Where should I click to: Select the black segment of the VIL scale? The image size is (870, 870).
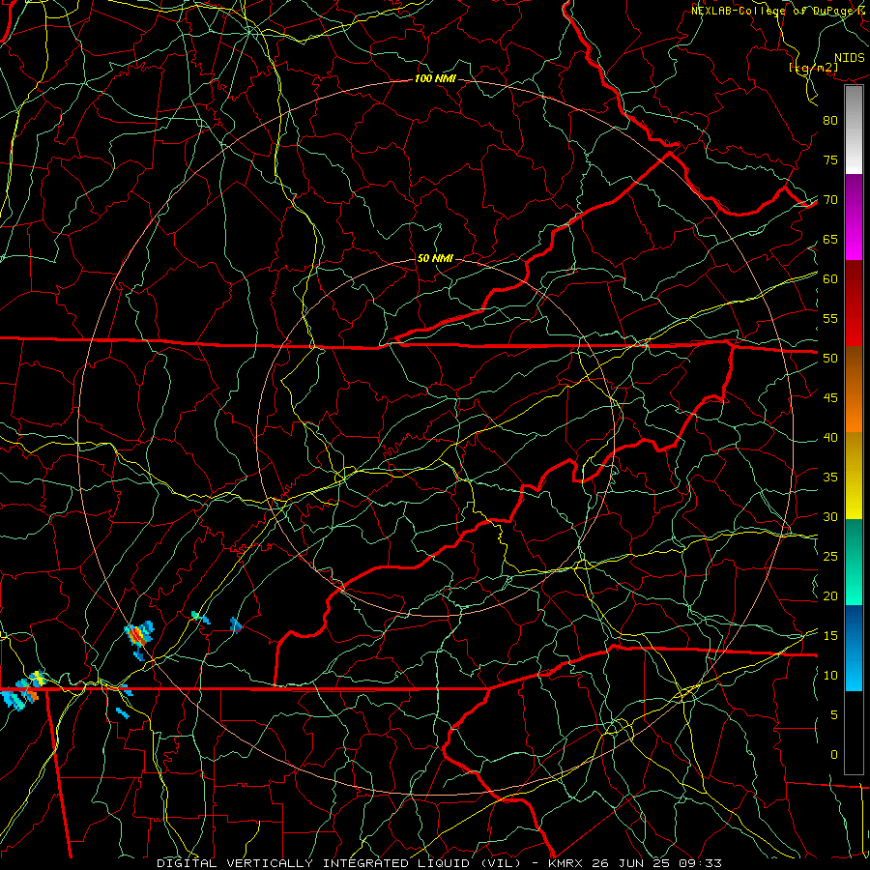[x=854, y=733]
